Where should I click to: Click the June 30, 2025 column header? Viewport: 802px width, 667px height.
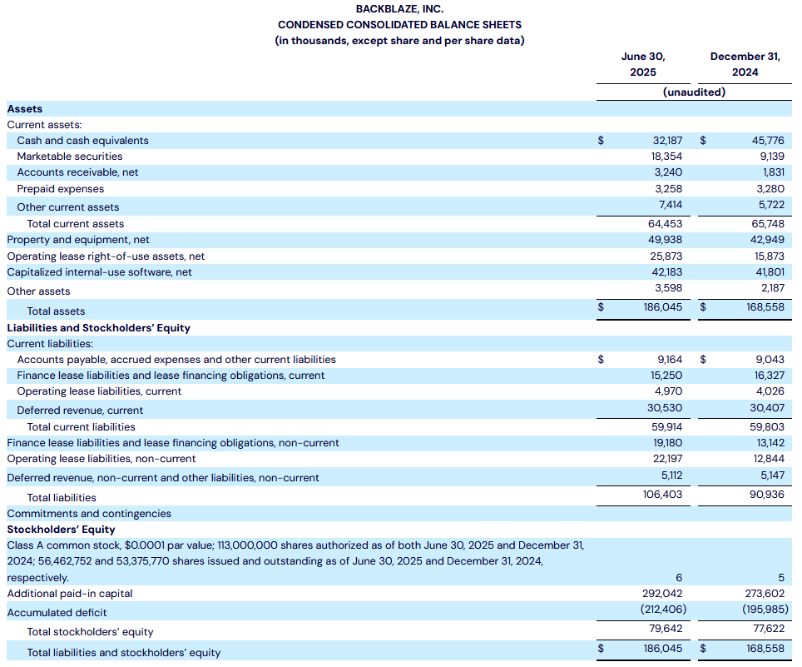(643, 64)
